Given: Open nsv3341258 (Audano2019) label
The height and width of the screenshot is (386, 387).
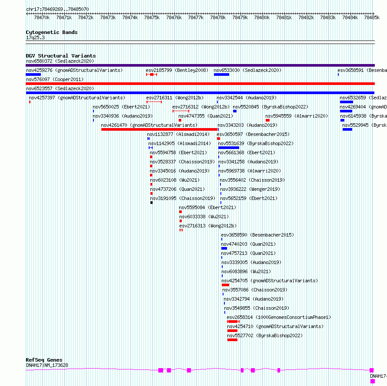Looking at the screenshot, I should [248, 162].
